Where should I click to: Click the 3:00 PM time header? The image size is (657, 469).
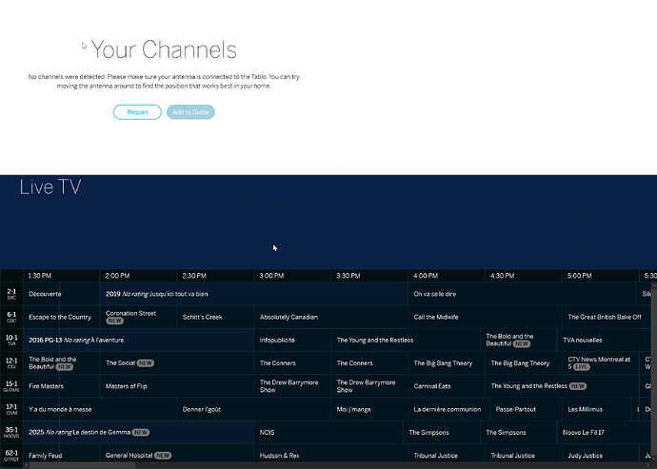point(292,276)
